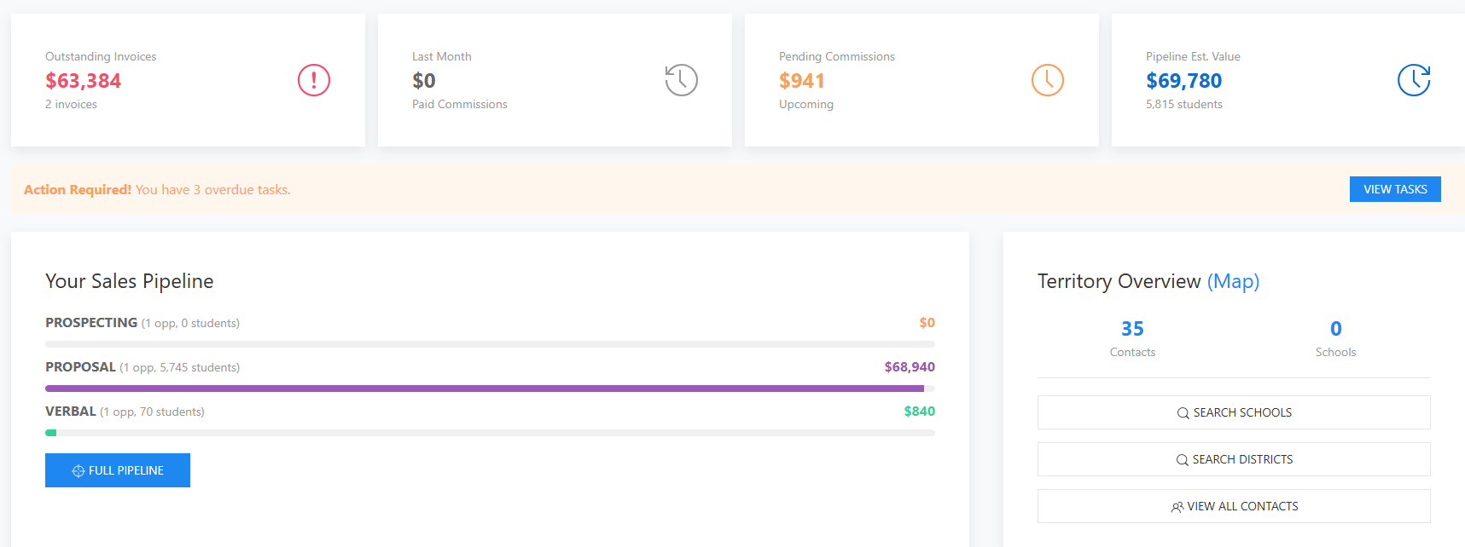Click the "Schools" label under 0
Viewport: 1465px width, 547px height.
[x=1336, y=352]
